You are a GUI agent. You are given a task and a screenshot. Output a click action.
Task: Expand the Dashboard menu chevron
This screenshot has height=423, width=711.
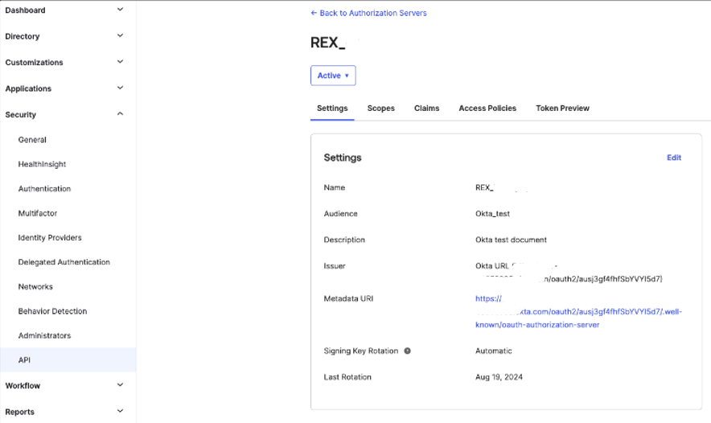coord(120,10)
